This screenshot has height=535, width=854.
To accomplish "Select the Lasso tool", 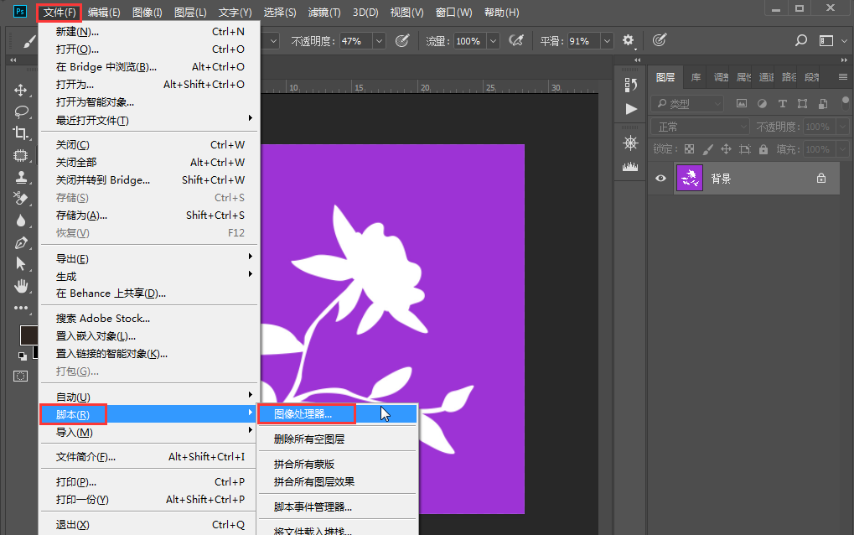I will pos(21,112).
